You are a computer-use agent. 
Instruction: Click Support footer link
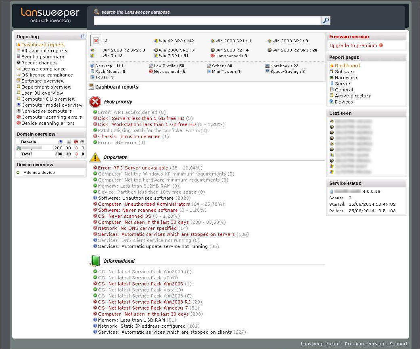398,344
